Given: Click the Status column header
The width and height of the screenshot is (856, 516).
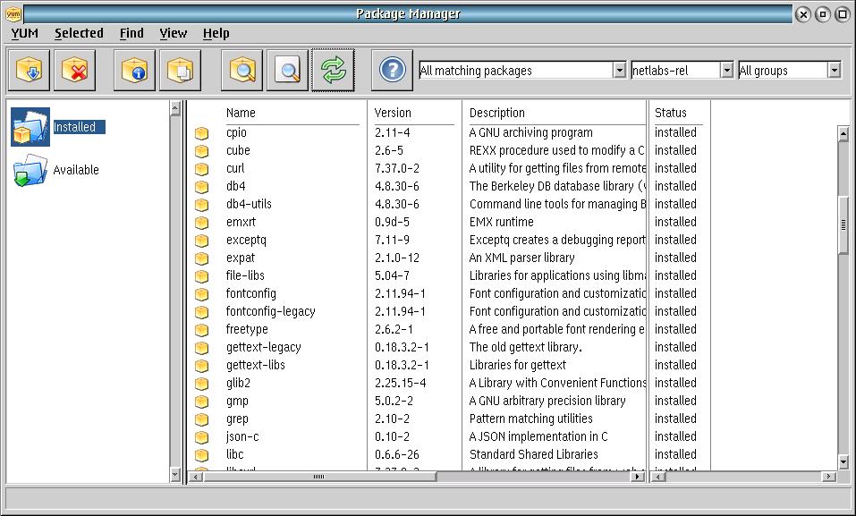Looking at the screenshot, I should [670, 113].
